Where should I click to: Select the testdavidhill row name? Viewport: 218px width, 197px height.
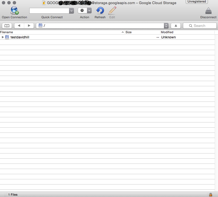(x=20, y=37)
